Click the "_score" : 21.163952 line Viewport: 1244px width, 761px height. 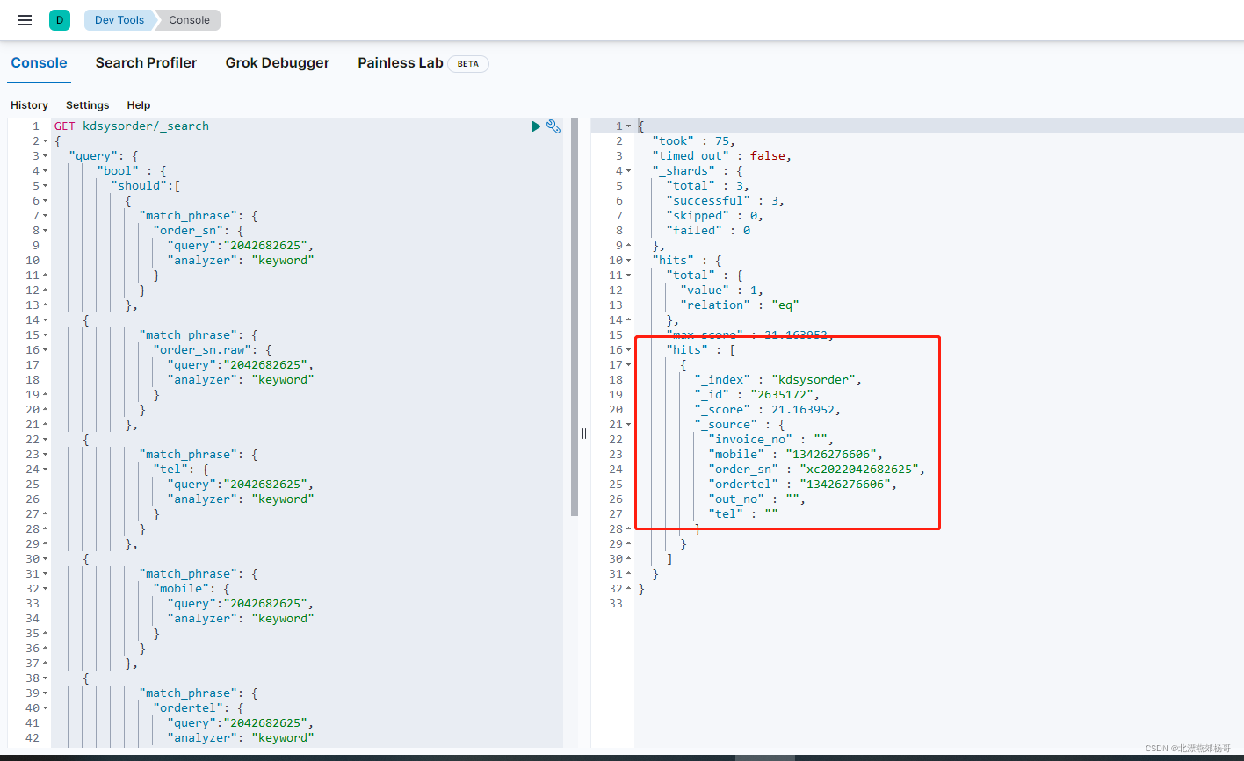(767, 410)
